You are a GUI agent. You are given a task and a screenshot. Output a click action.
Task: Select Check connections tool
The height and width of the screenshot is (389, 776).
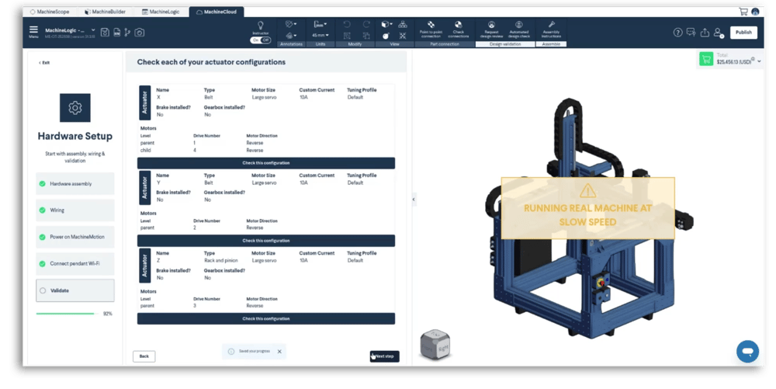459,30
